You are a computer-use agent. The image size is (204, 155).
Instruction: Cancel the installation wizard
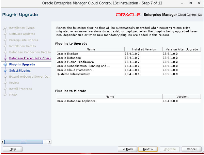191,149
